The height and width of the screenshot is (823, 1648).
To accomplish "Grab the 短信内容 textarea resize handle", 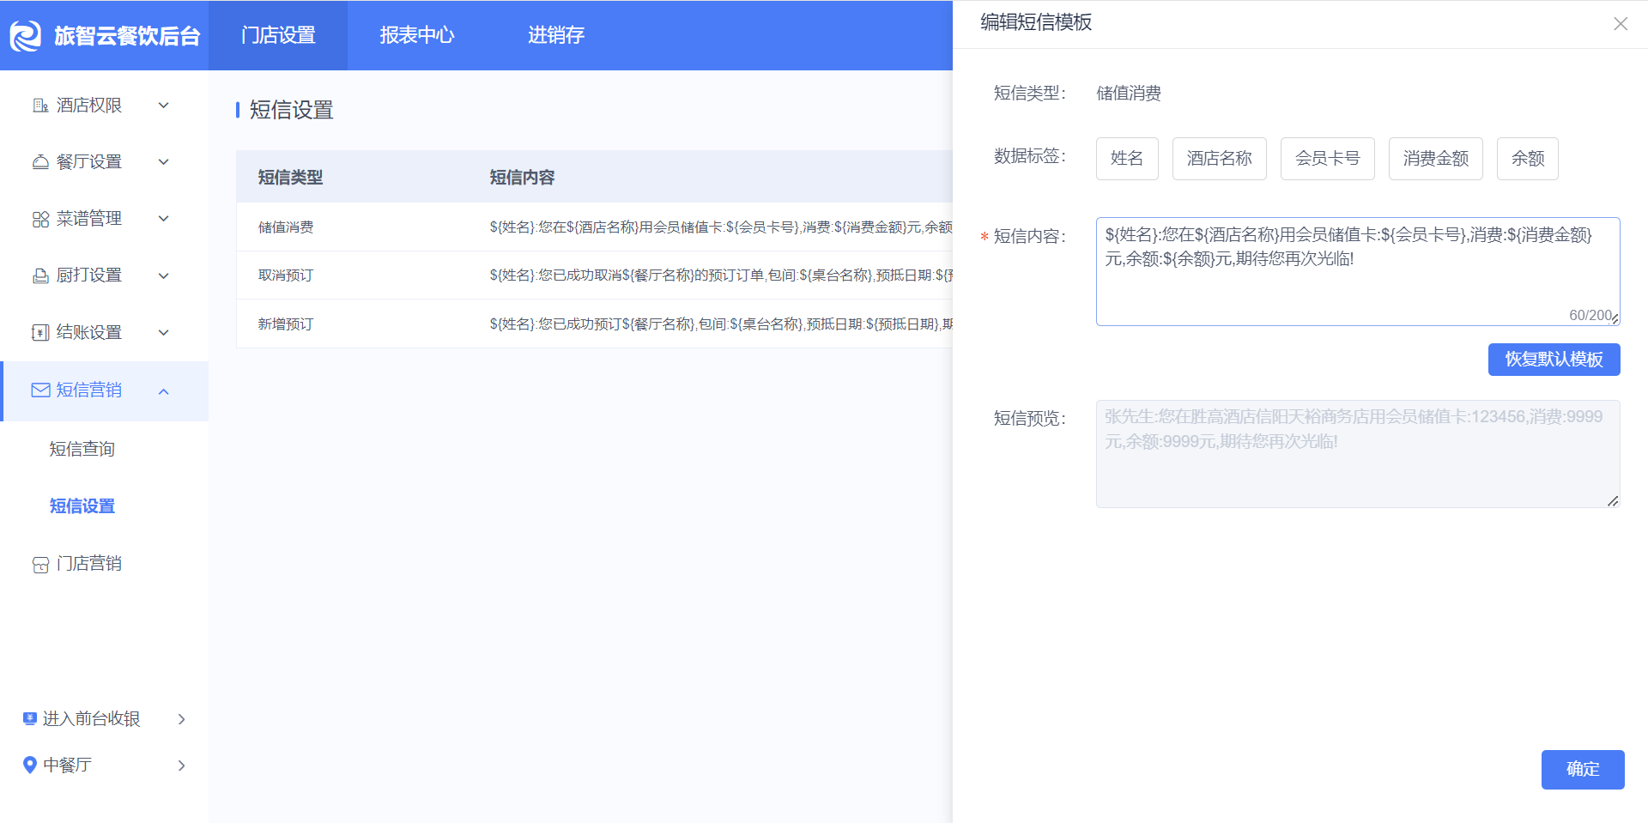I will tap(1615, 320).
